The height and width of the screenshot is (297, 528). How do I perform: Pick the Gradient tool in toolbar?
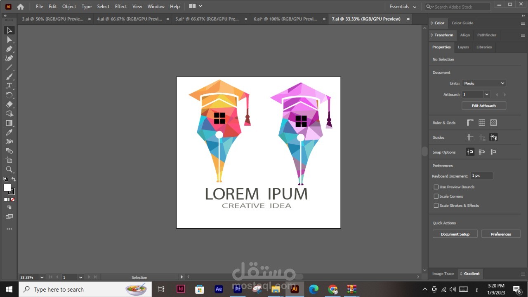click(9, 123)
